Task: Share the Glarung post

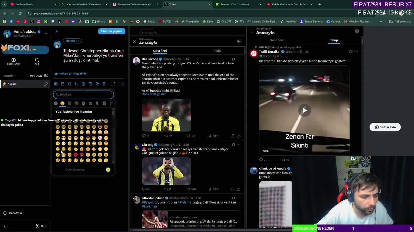Action: (239, 189)
